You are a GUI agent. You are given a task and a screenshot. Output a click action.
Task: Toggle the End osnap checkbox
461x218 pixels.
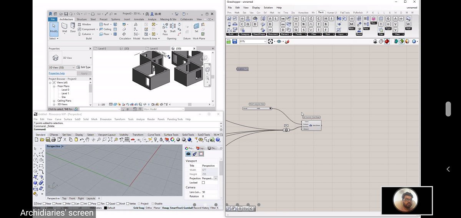[36, 203]
